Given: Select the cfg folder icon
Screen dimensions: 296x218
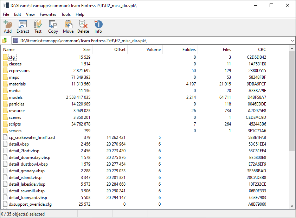Looking at the screenshot, I should coord(5,57).
